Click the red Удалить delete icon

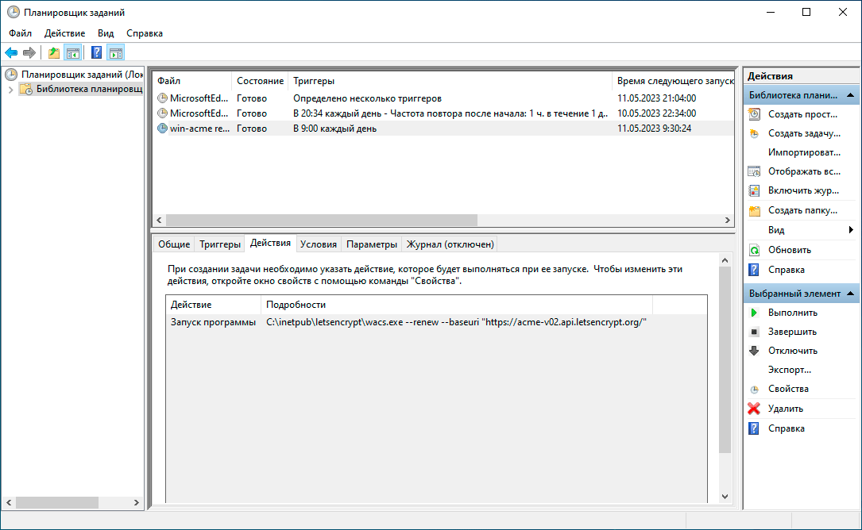click(754, 409)
